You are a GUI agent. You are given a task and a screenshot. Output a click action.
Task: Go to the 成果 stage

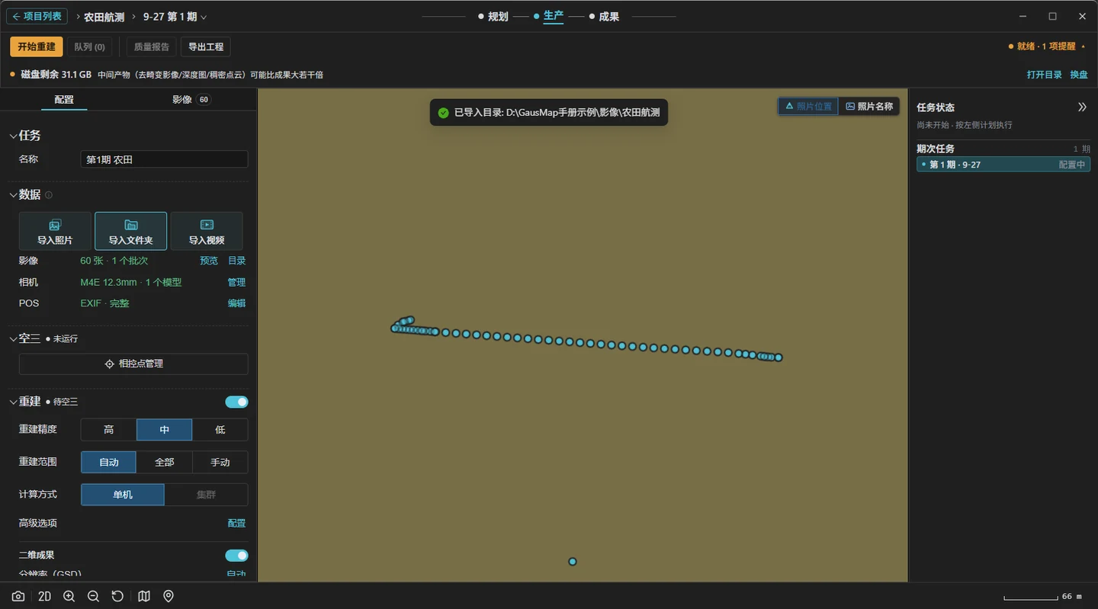click(604, 17)
